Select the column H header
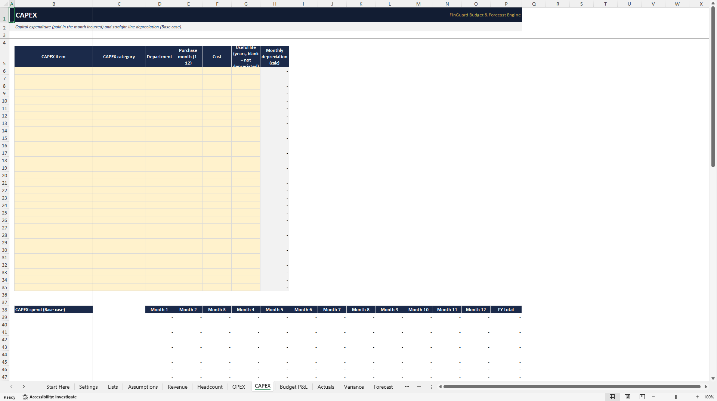The height and width of the screenshot is (401, 717). point(275,4)
